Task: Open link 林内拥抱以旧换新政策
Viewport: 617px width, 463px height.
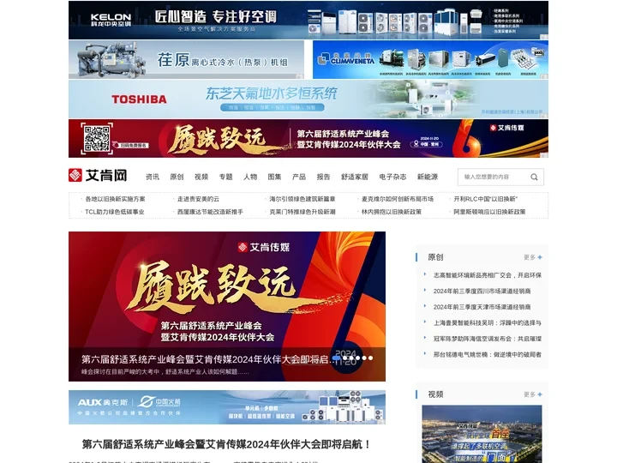Action: click(392, 212)
